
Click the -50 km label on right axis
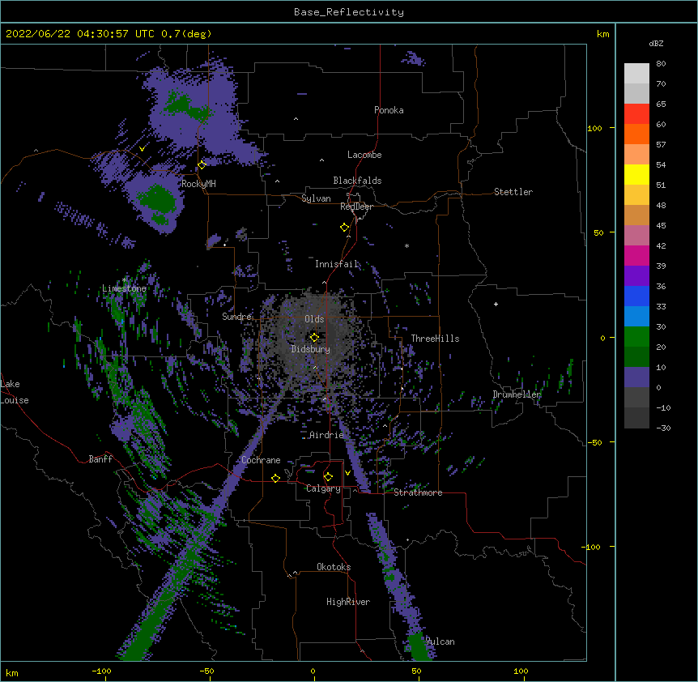(x=594, y=442)
